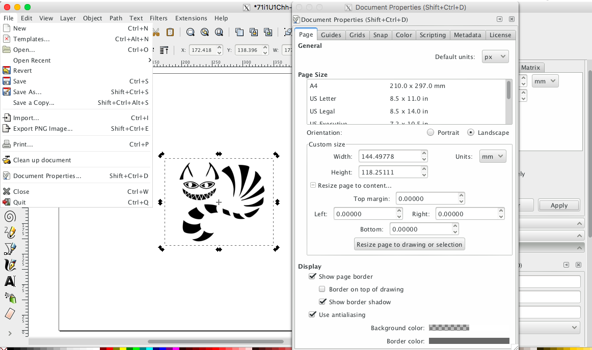This screenshot has width=592, height=350.
Task: Select the Bezier pen tool
Action: click(x=10, y=249)
